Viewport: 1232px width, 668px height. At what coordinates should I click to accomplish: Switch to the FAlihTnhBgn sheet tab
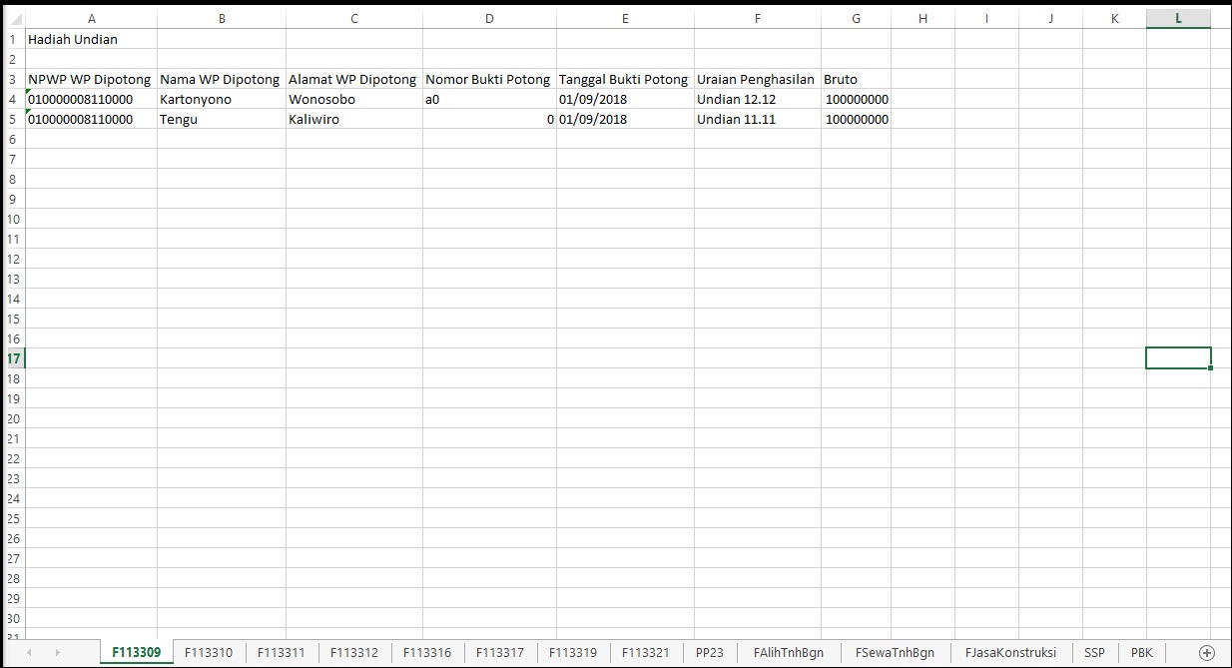point(789,652)
